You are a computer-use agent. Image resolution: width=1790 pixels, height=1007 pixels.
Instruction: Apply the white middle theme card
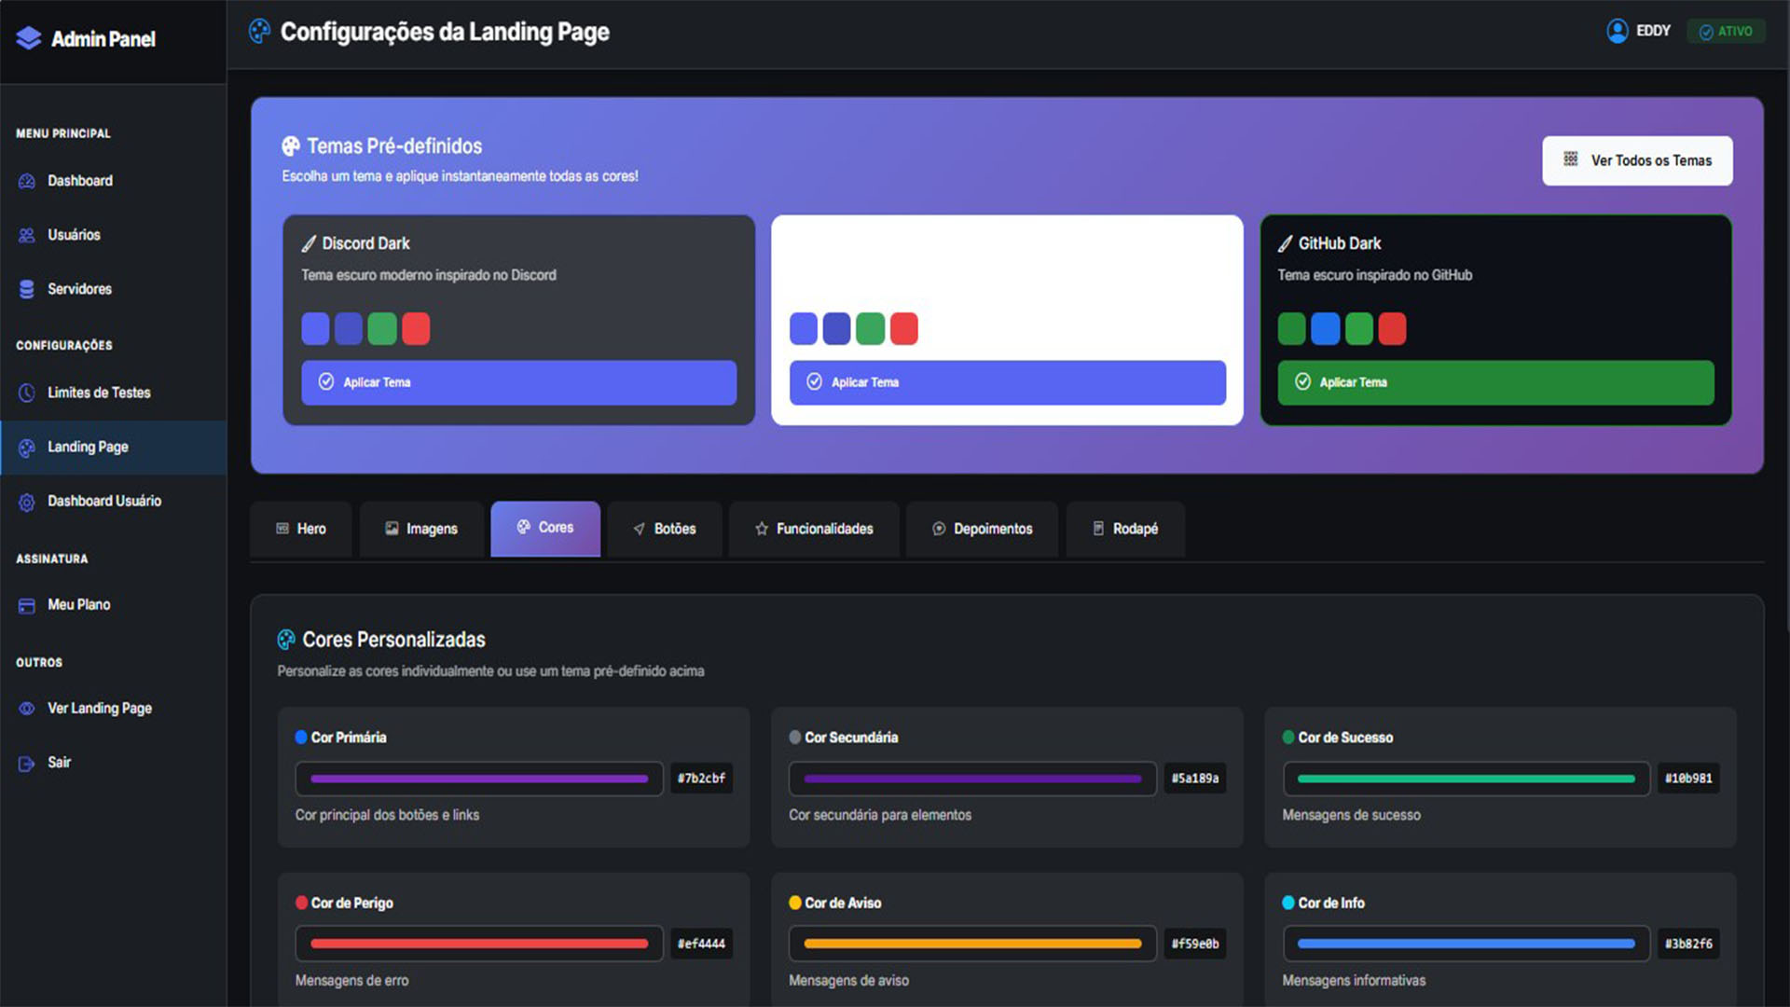tap(1007, 382)
